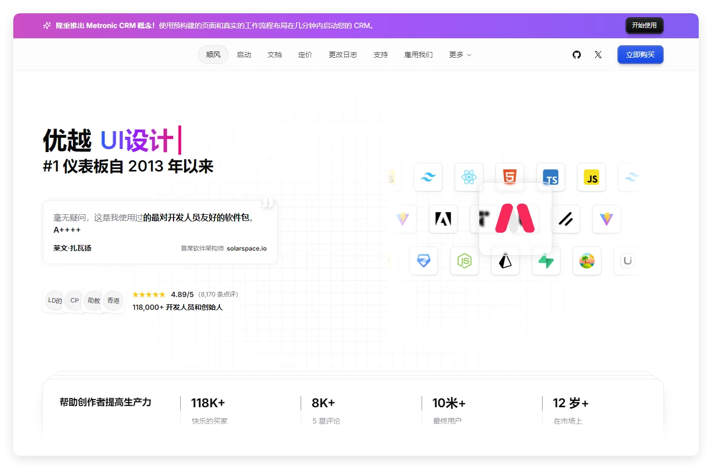The width and height of the screenshot is (712, 469).
Task: Open the central Metronic logo card
Action: point(513,218)
